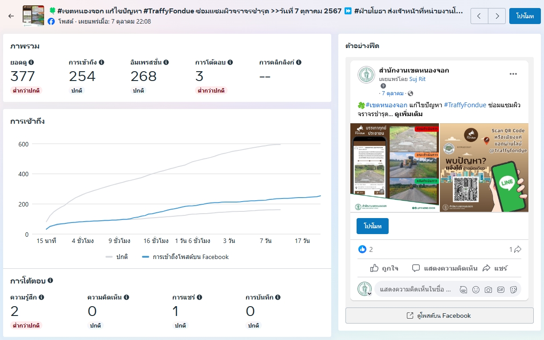
Task: Click info icon next to ยอดดู
Action: click(31, 63)
